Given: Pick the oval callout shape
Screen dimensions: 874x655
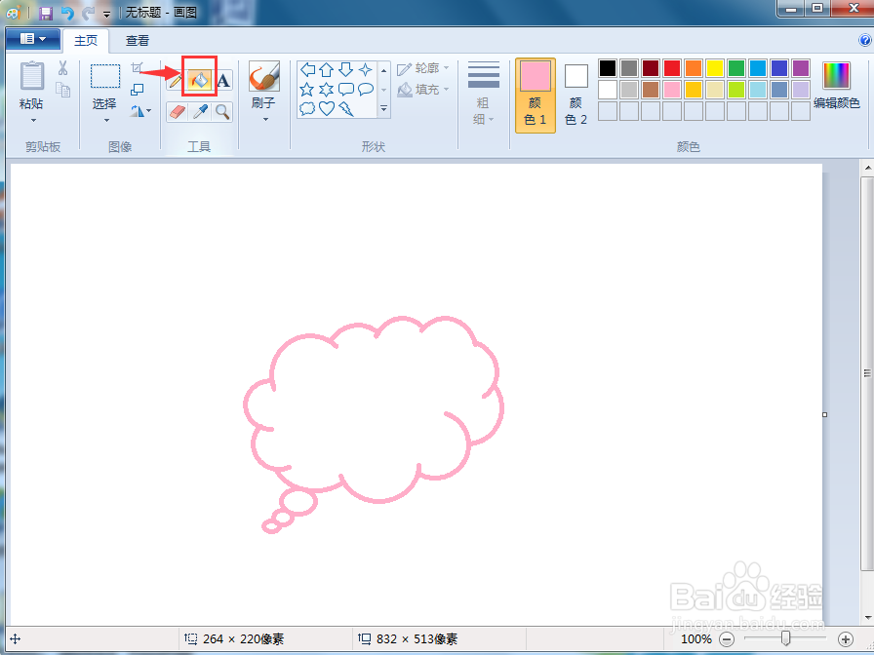Looking at the screenshot, I should point(366,89).
